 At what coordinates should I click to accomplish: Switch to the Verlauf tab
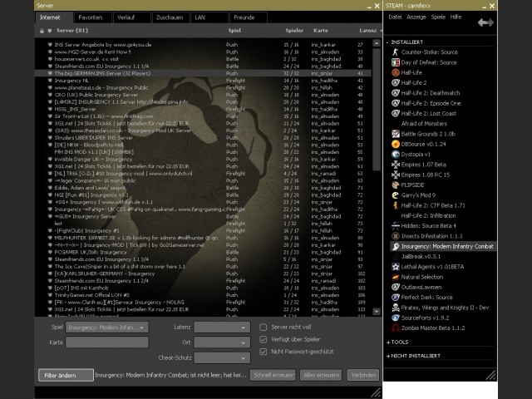point(132,17)
